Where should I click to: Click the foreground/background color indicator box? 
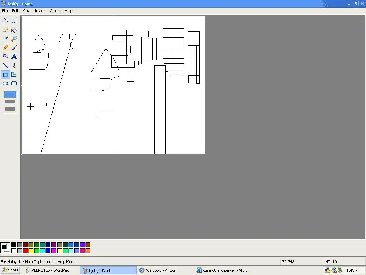tap(5, 248)
